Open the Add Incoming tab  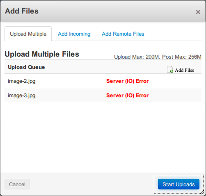[x=74, y=34]
